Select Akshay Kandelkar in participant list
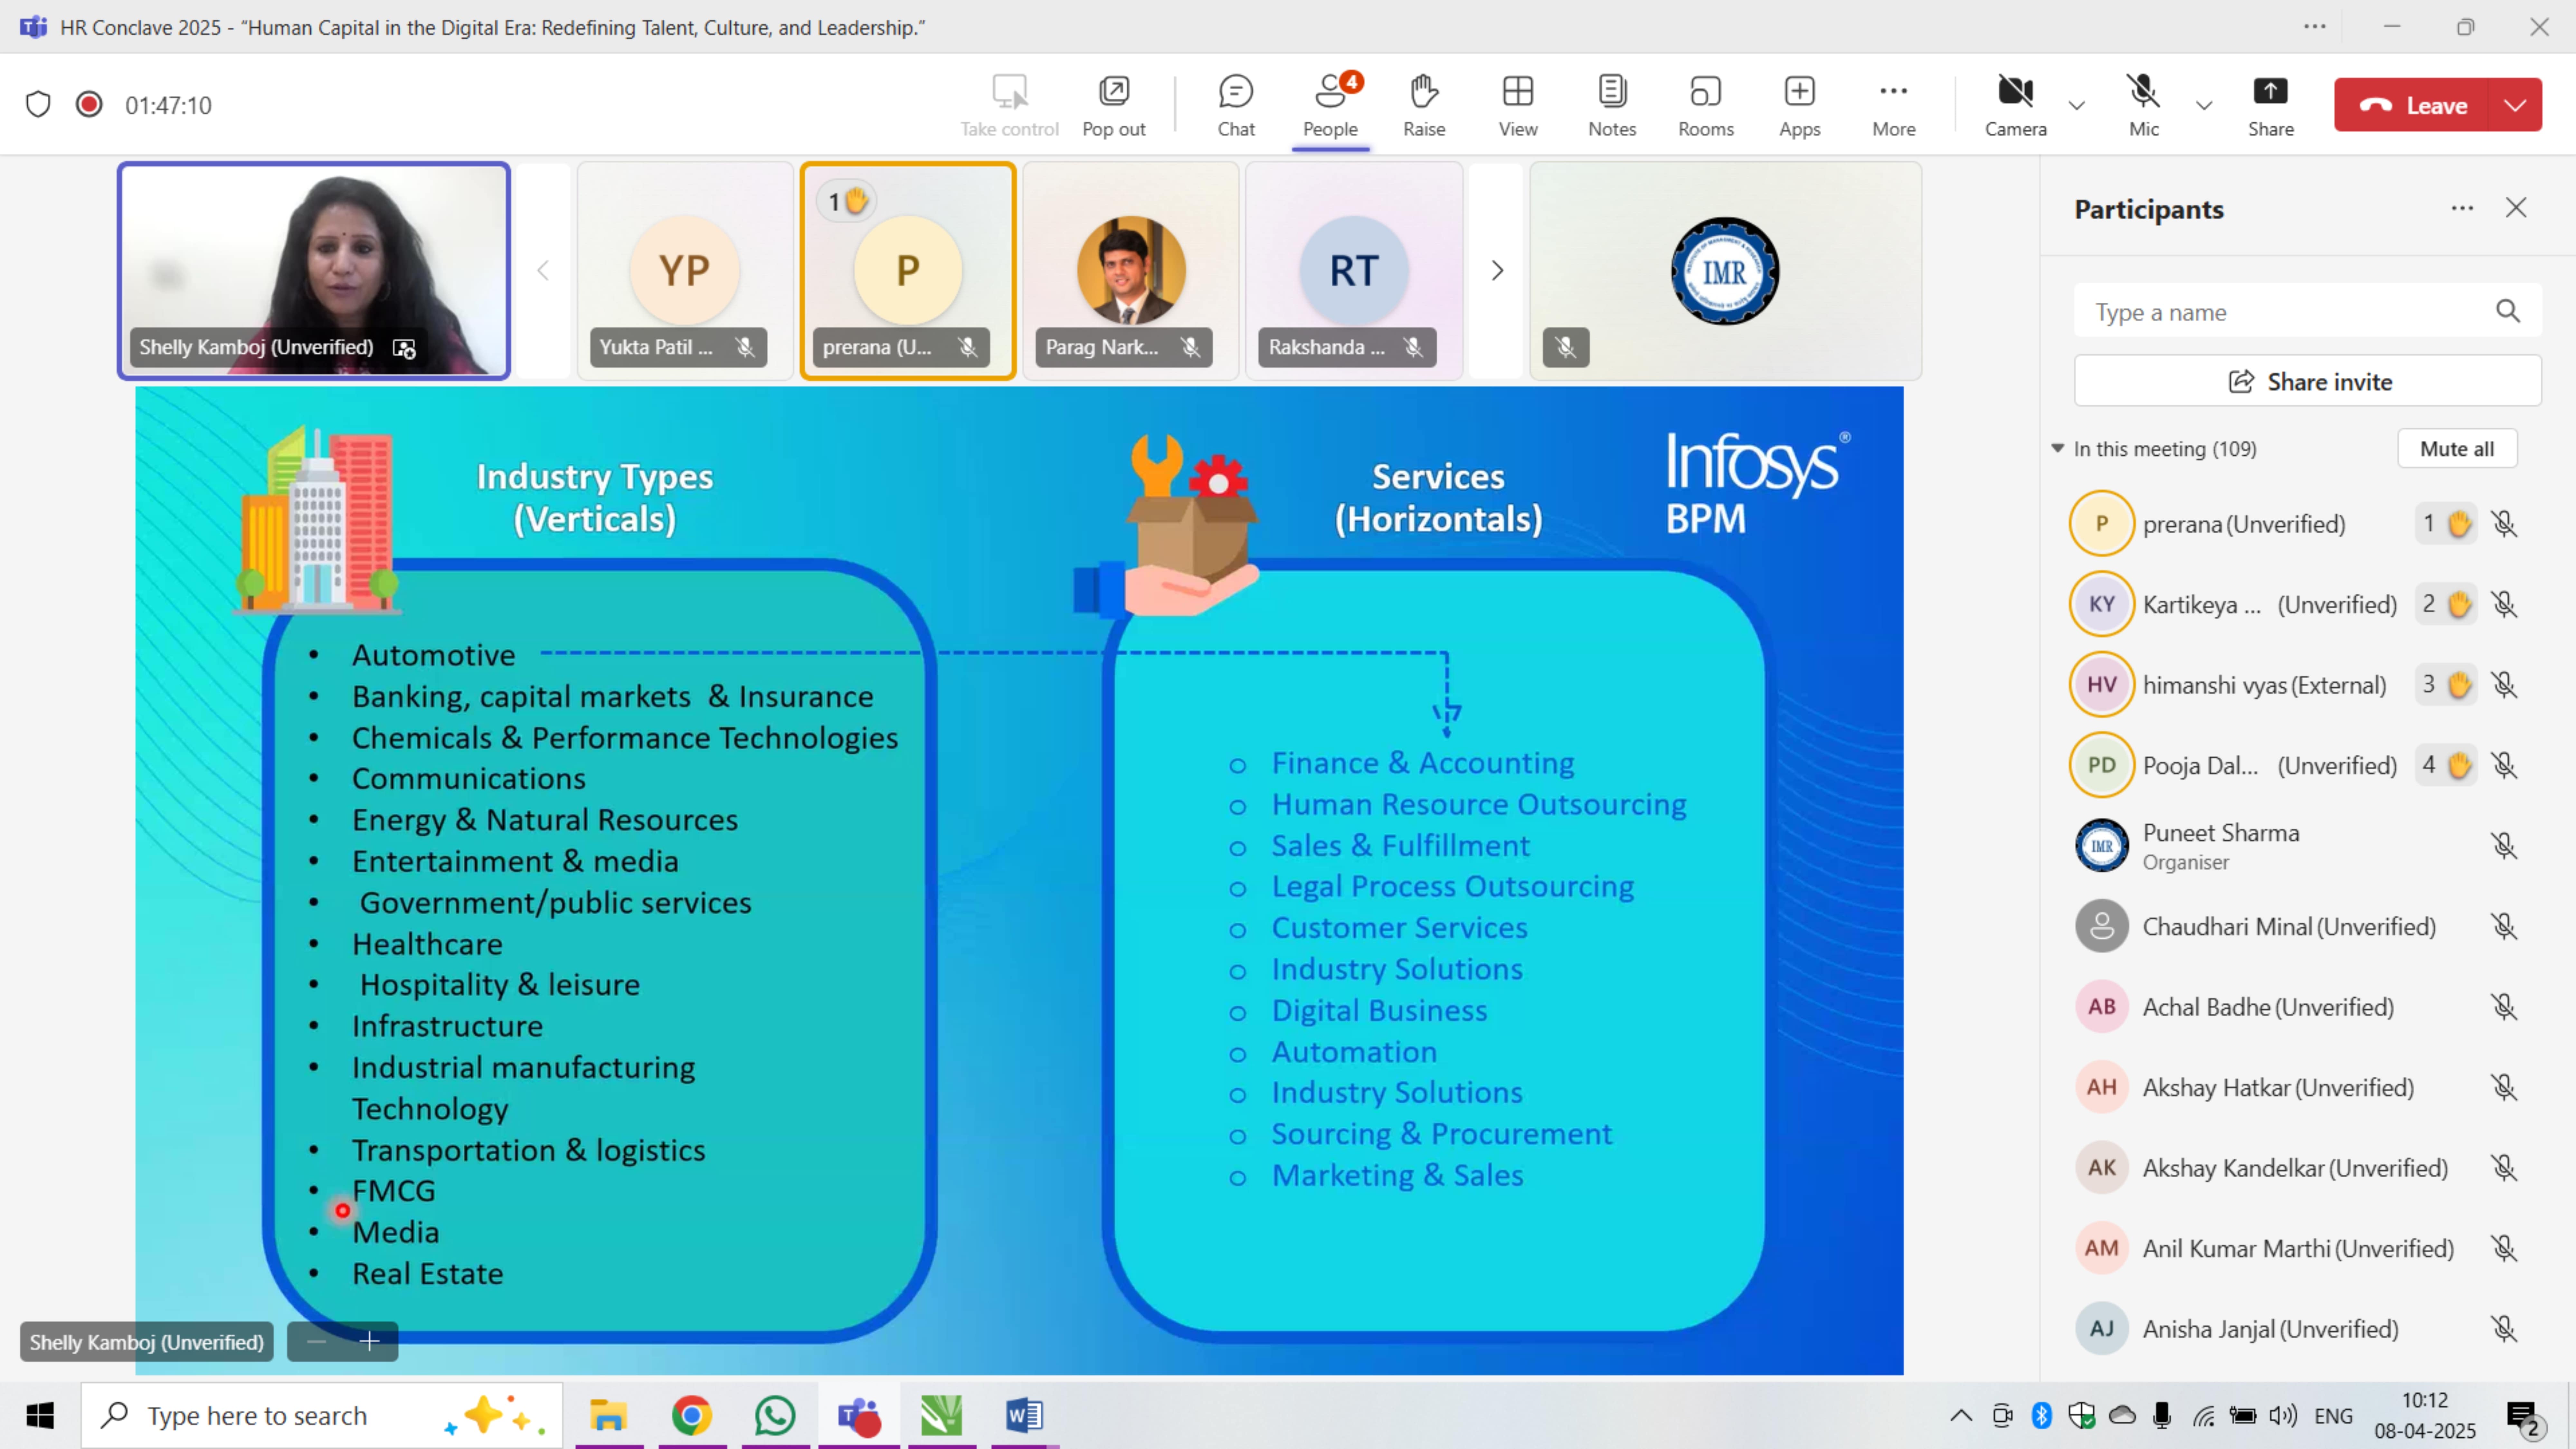Viewport: 2576px width, 1449px height. click(2300, 1168)
